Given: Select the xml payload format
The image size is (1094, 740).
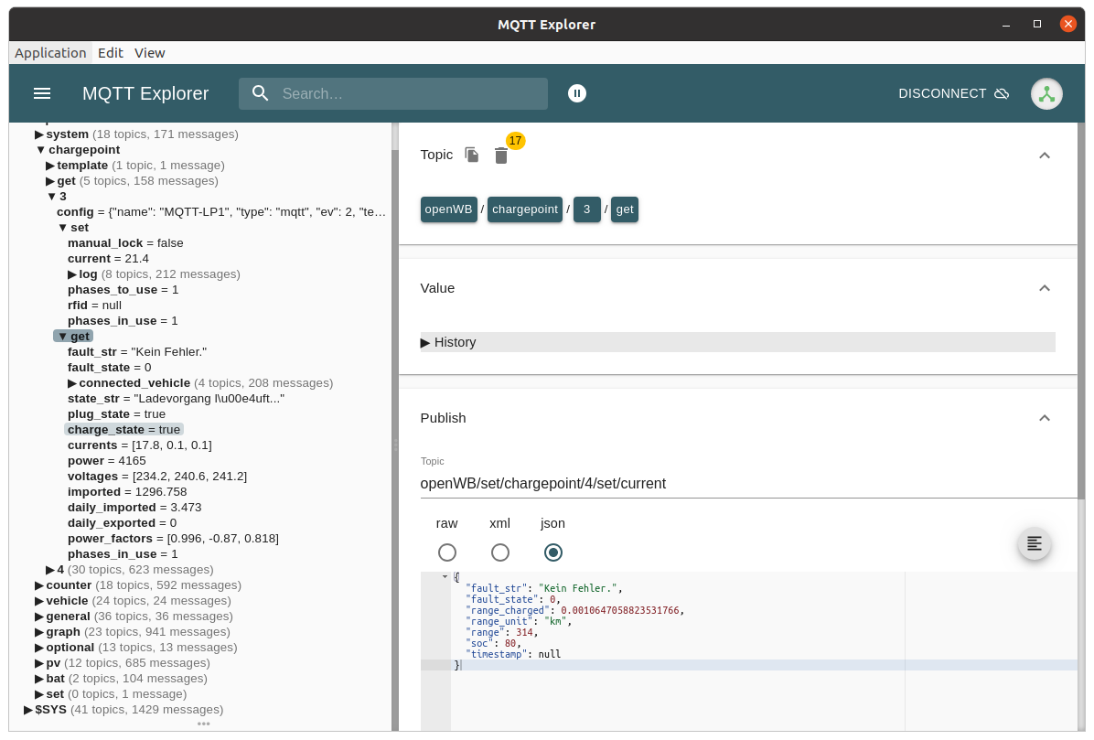Looking at the screenshot, I should 499,552.
